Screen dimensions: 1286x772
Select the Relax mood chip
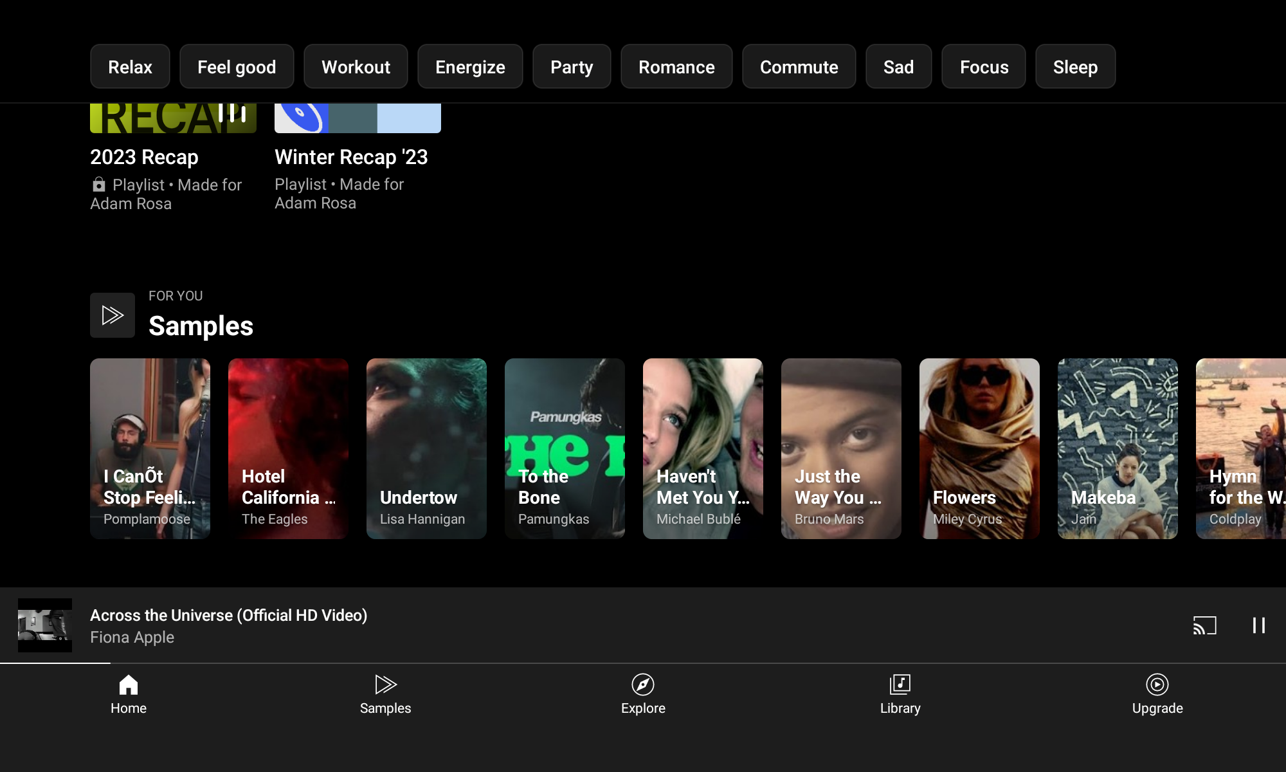coord(130,67)
